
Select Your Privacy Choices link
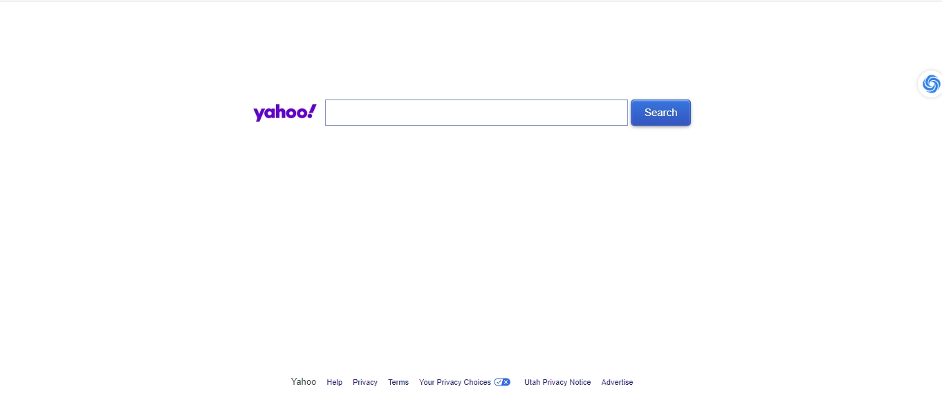click(x=455, y=382)
